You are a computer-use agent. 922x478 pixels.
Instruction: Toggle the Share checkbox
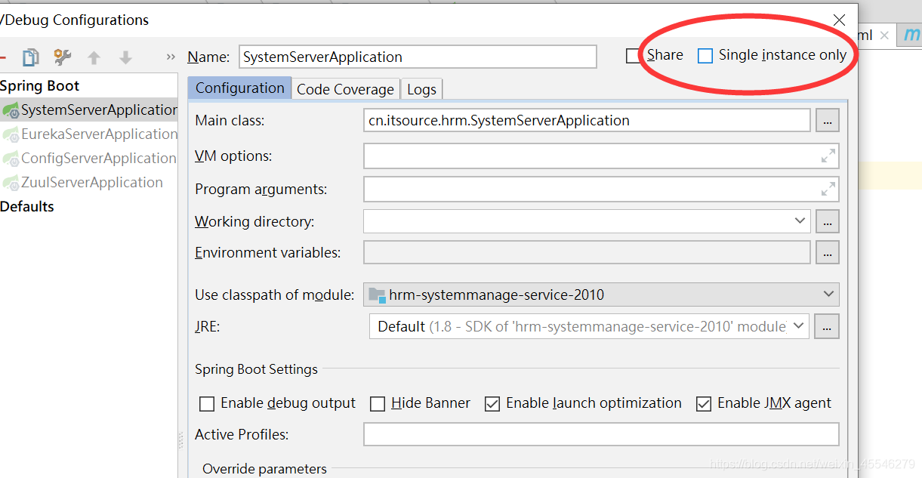(633, 56)
